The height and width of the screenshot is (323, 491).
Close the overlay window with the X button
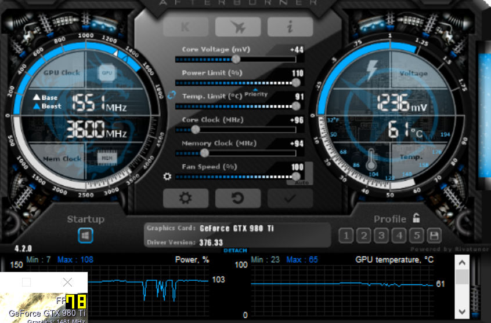click(x=68, y=282)
